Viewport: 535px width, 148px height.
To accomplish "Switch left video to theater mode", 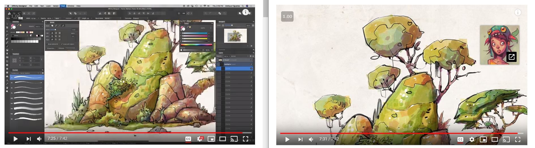I will [222, 139].
